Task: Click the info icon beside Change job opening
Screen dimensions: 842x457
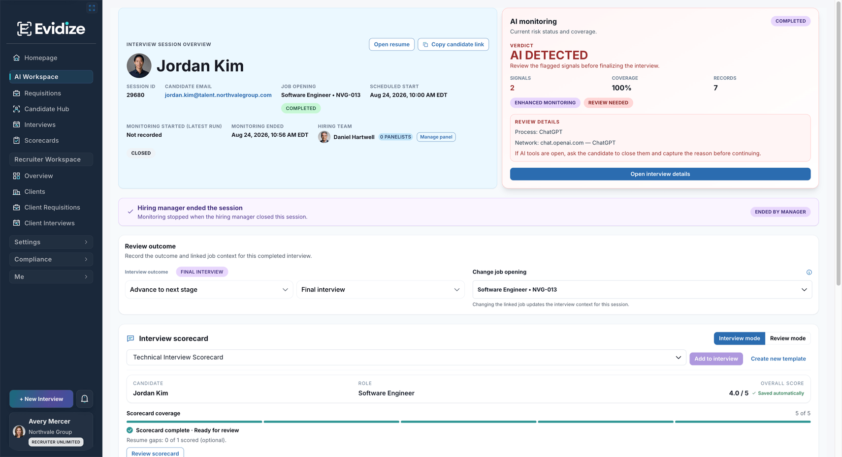Action: click(809, 272)
